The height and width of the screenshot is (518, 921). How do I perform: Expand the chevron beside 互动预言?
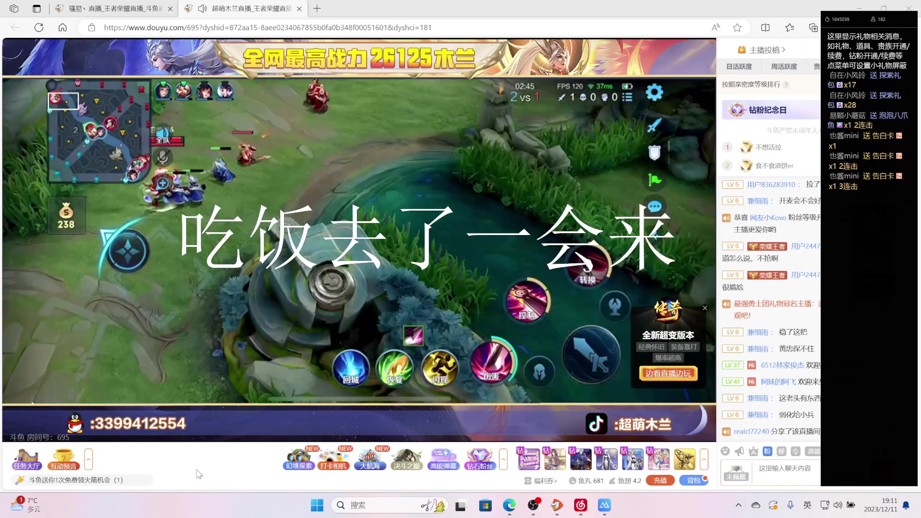pyautogui.click(x=88, y=459)
